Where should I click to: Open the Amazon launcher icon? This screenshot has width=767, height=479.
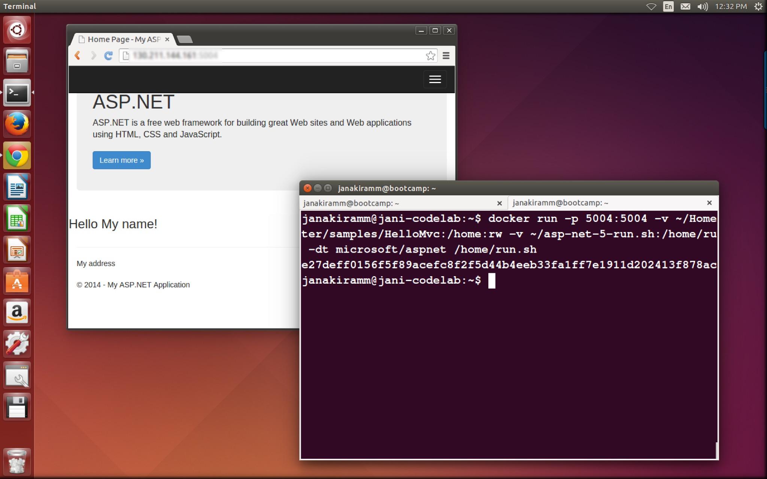[x=17, y=312]
